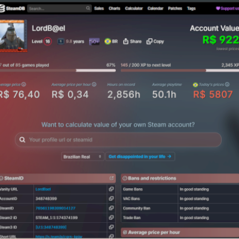
Task: Click the XP to next level progress bar
Action: (180, 71)
